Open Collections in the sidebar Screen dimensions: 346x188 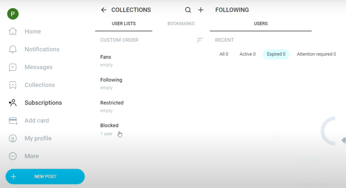pyautogui.click(x=40, y=85)
